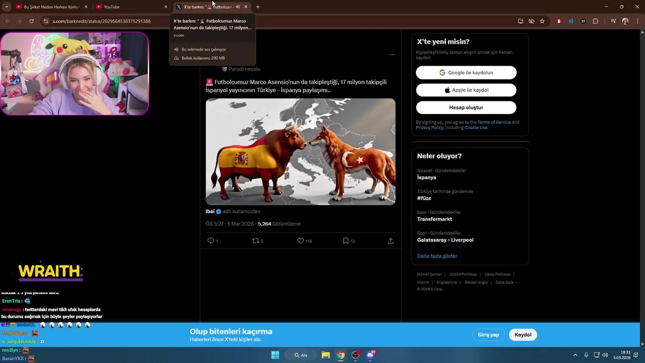Enlarge the bull and wolf tweet image
645x363 pixels.
[300, 152]
